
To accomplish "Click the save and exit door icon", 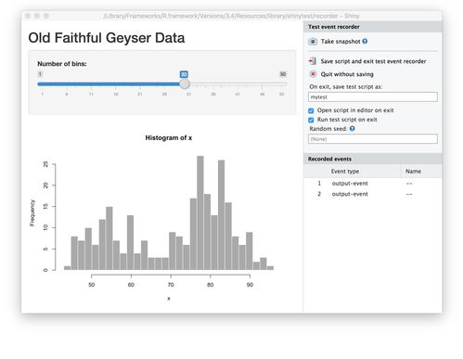I will (x=313, y=61).
